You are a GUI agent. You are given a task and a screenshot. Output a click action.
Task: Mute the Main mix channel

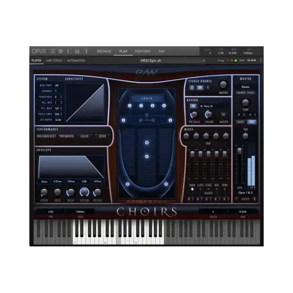(x=188, y=199)
